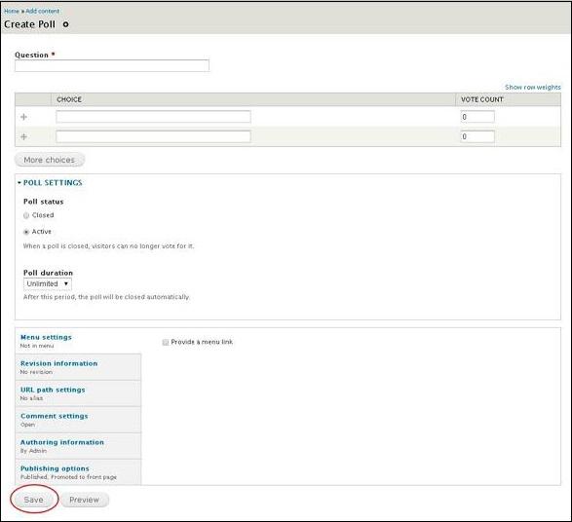
Task: Go to Home breadcrumb link
Action: tap(12, 11)
